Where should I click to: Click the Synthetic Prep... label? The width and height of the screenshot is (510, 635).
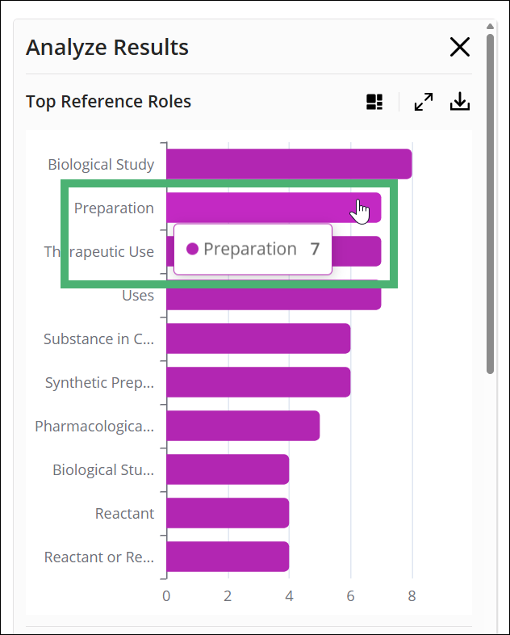coord(99,383)
